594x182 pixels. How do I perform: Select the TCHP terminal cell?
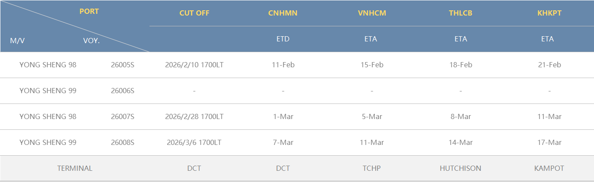(372, 169)
